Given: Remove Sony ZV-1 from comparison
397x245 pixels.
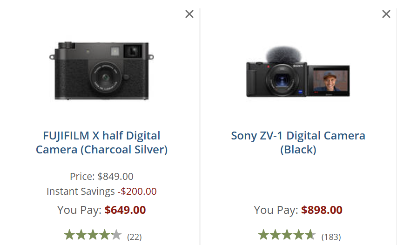Looking at the screenshot, I should 386,14.
